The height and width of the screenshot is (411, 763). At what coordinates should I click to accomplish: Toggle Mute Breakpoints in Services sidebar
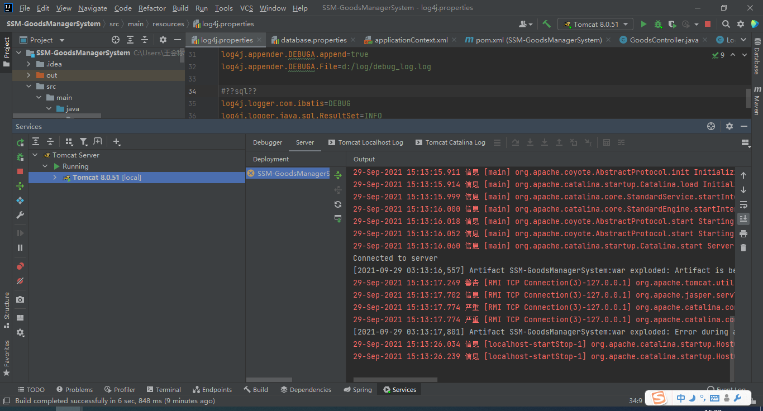click(20, 281)
